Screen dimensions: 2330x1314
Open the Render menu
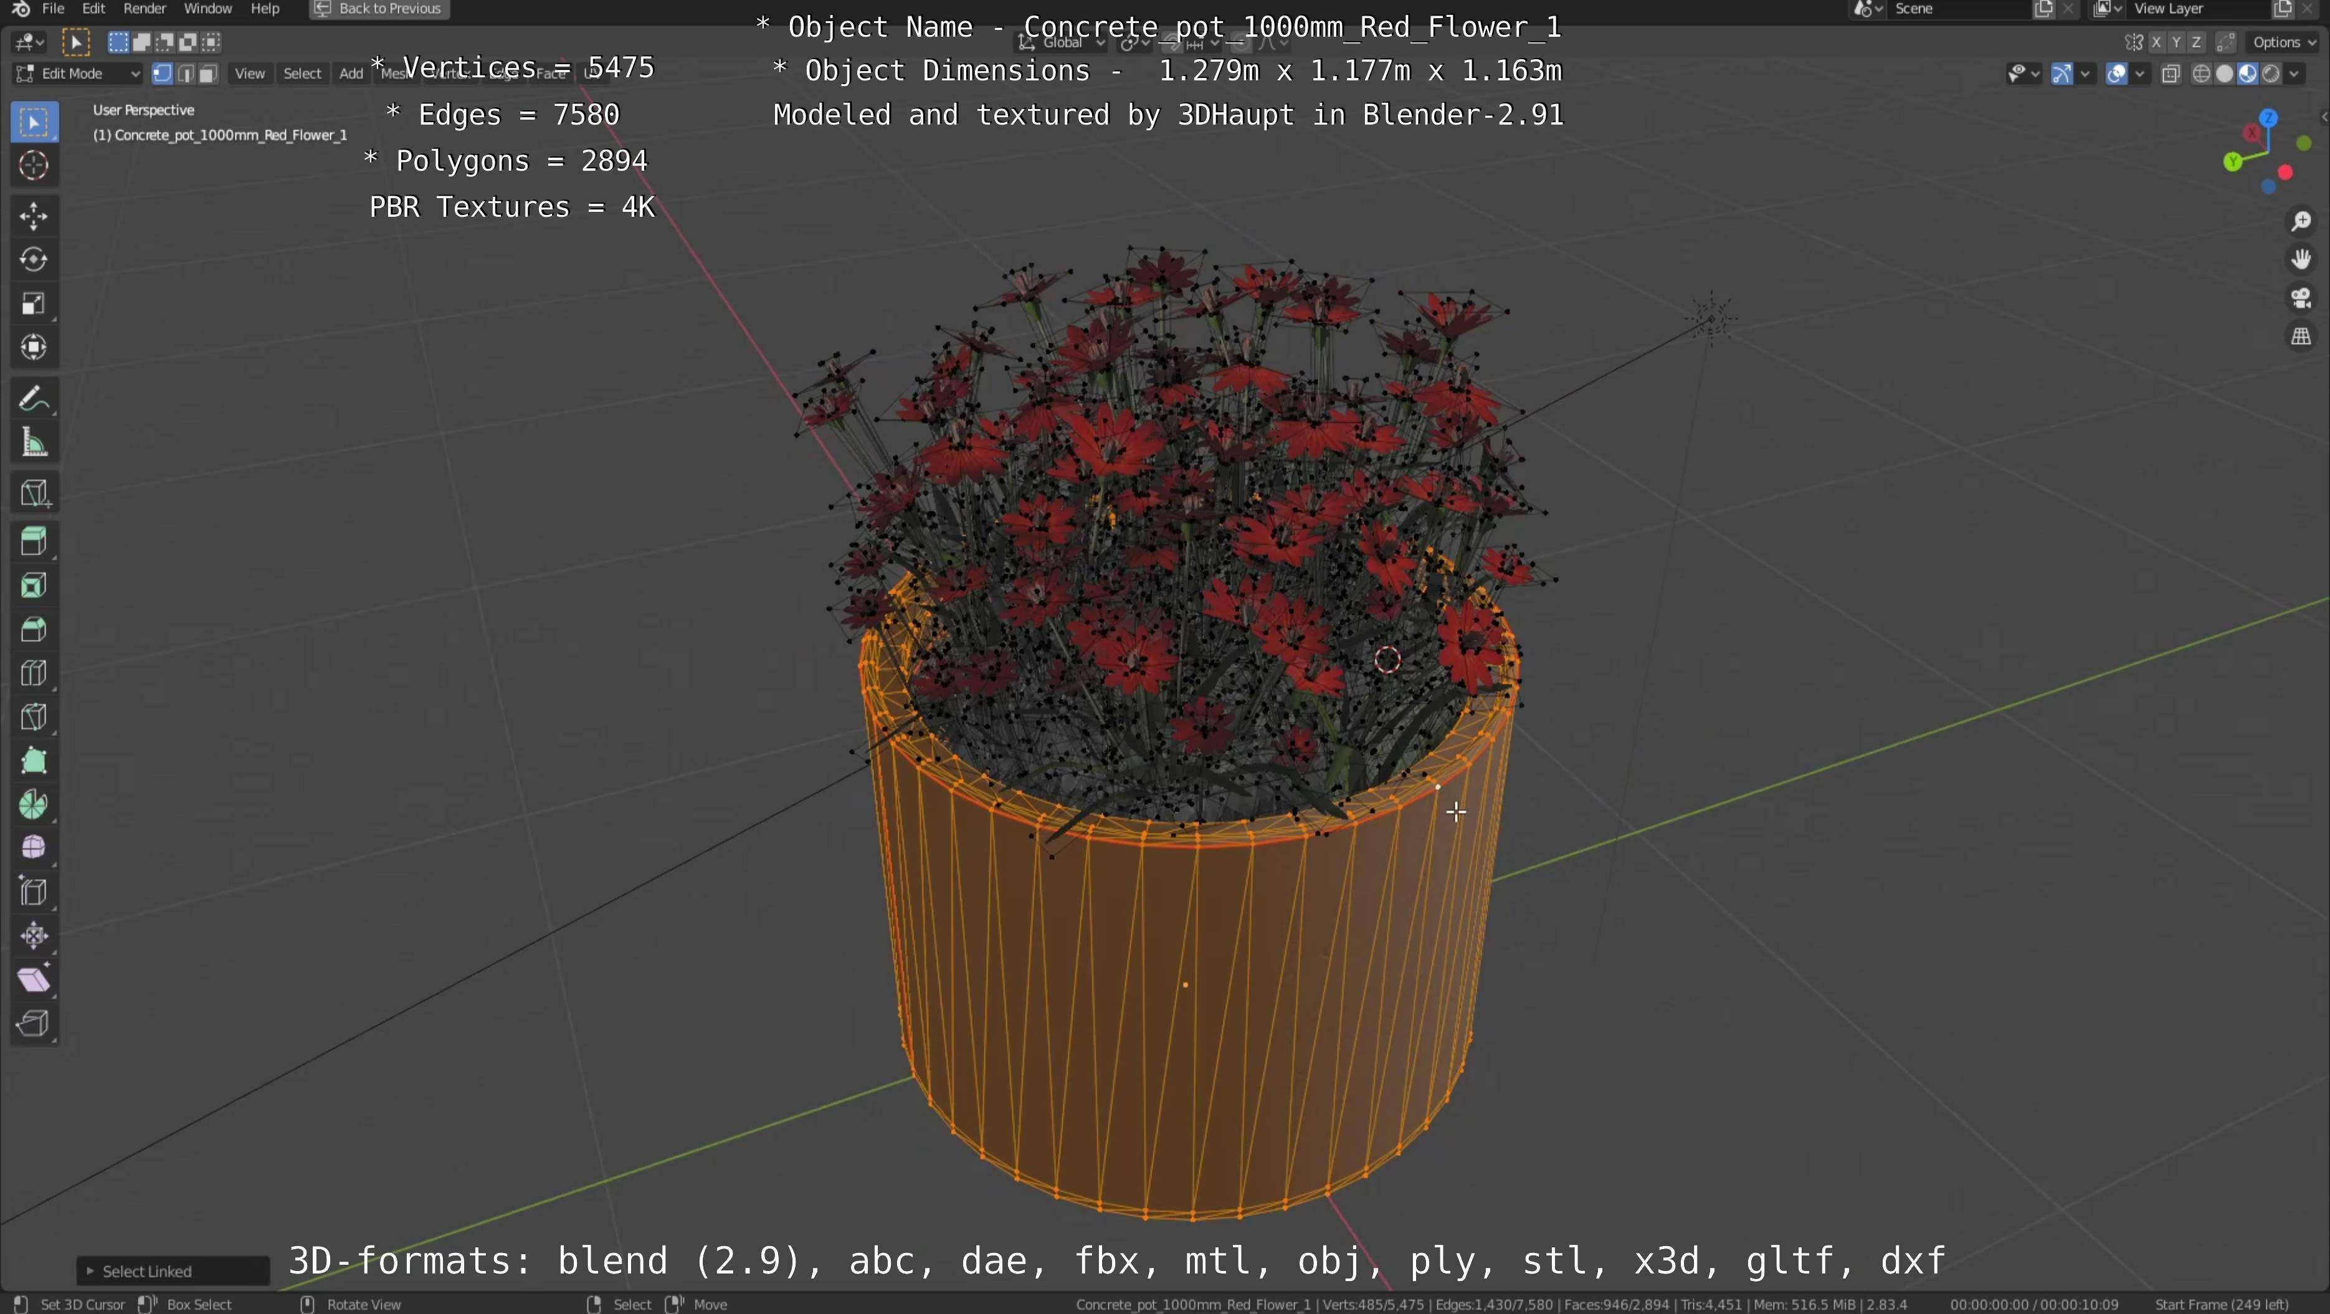click(145, 9)
